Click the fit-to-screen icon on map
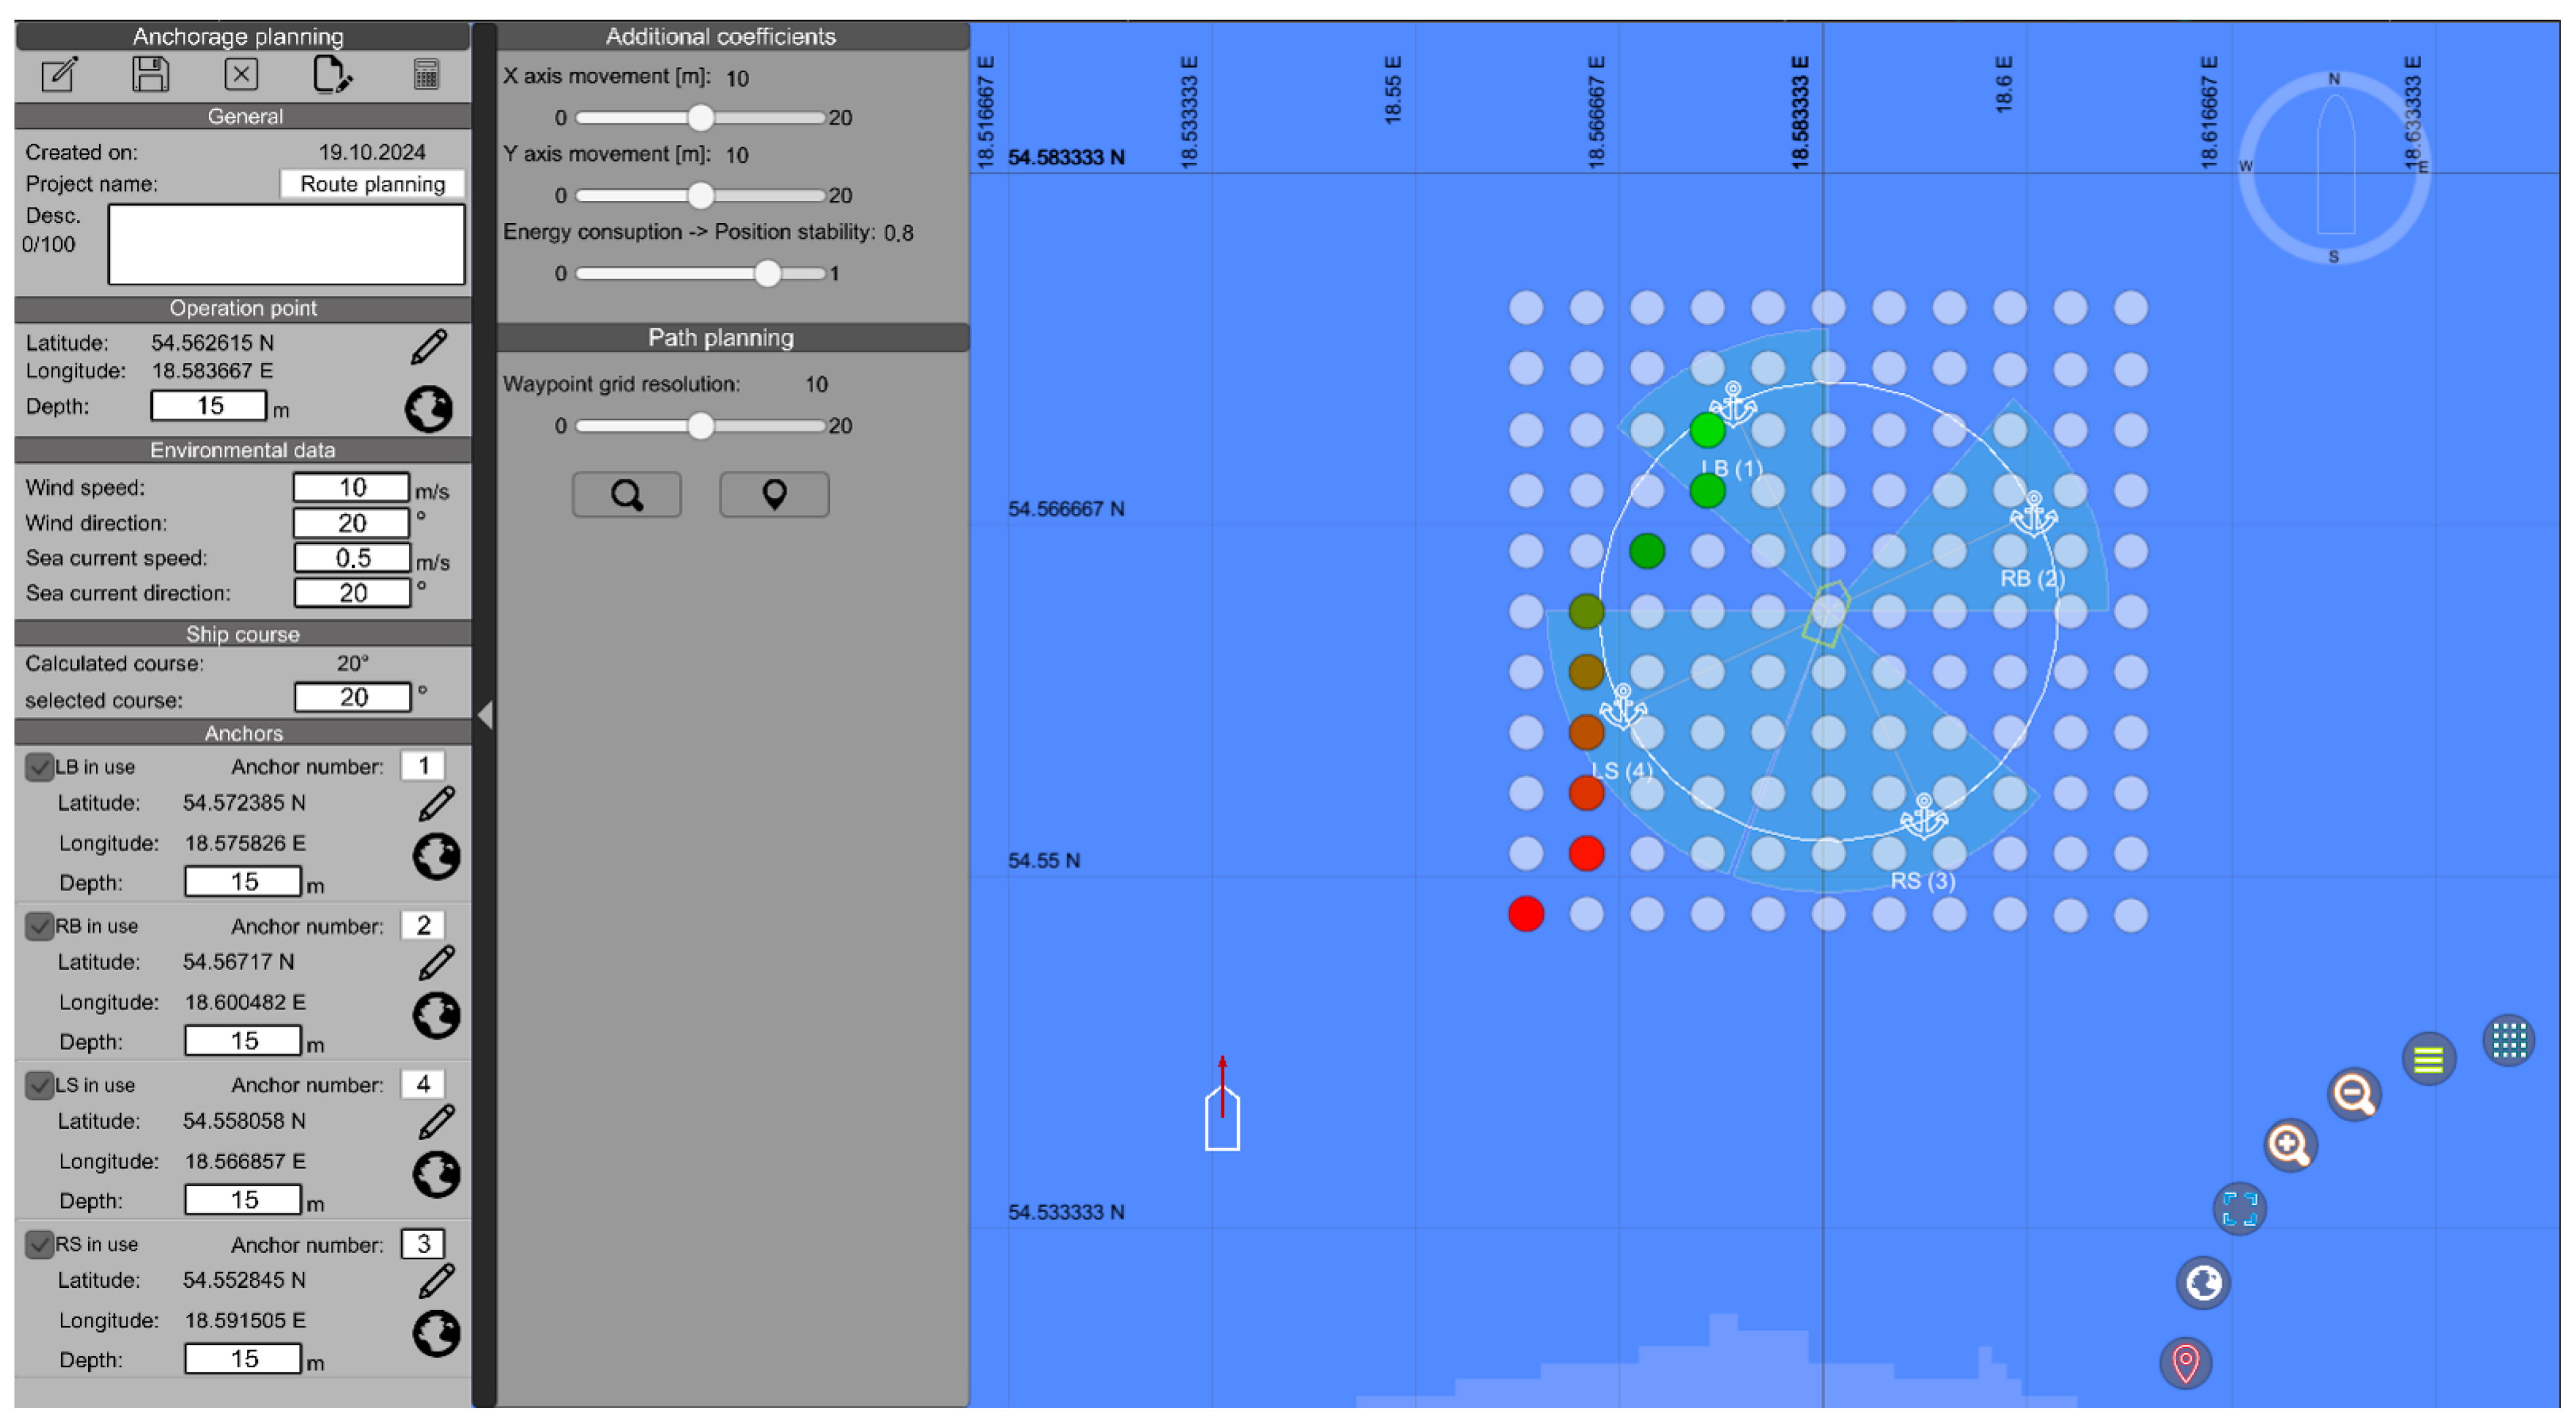Screen dimensions: 2576x1427 (2239, 1209)
